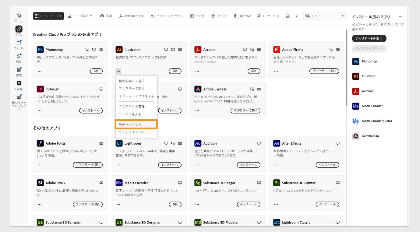This screenshot has height=232, width=420.
Task: Show more category tabs with right arrow
Action: click(297, 16)
